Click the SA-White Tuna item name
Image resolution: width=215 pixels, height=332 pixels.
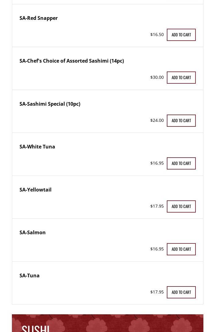[37, 147]
